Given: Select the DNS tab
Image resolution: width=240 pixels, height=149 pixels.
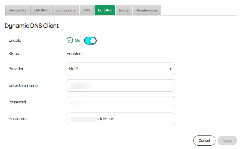Looking at the screenshot, I should 87,10.
